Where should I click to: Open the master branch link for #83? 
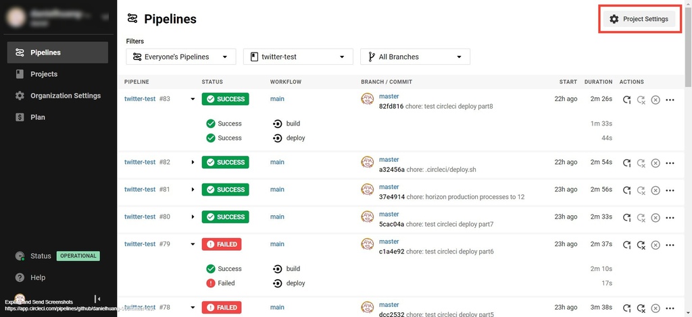click(389, 96)
